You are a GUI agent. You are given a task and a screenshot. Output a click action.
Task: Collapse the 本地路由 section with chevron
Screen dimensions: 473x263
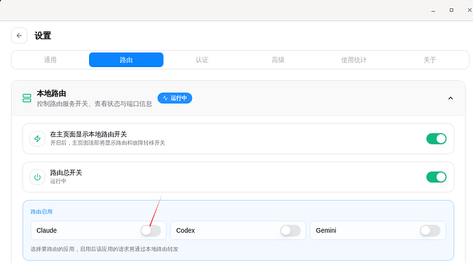[450, 98]
